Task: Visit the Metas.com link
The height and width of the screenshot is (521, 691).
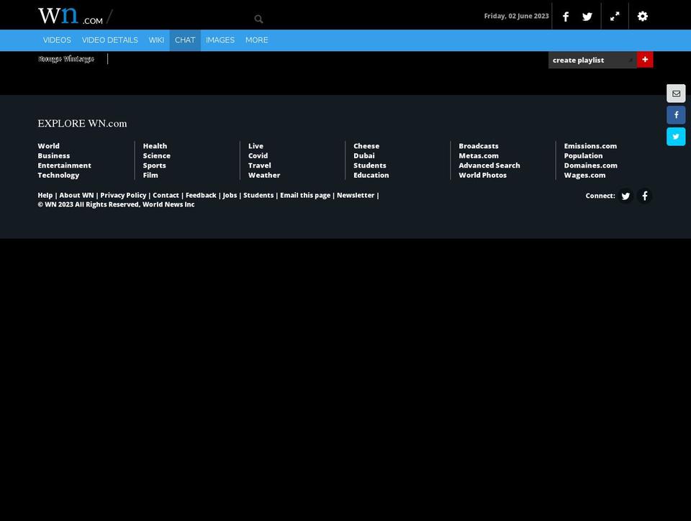Action: 479,155
